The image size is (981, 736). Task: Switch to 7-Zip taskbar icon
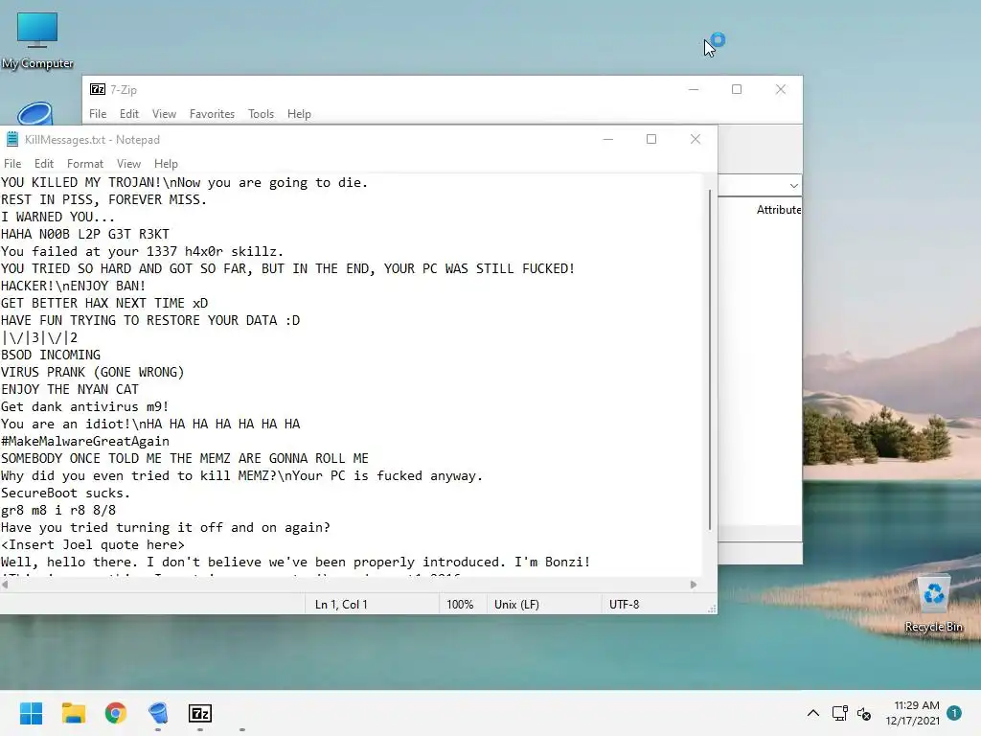coord(200,713)
